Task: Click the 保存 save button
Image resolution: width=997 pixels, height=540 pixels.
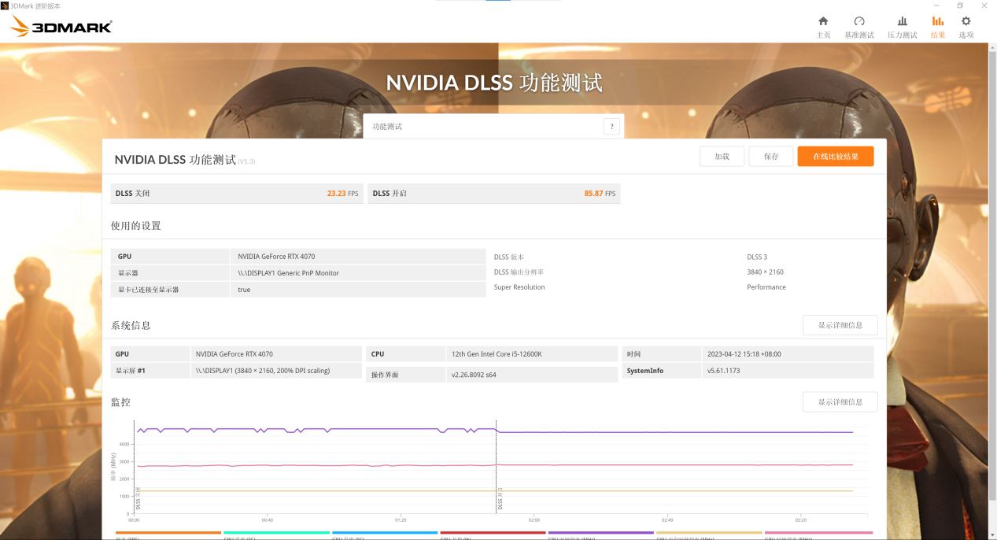Action: (x=770, y=157)
